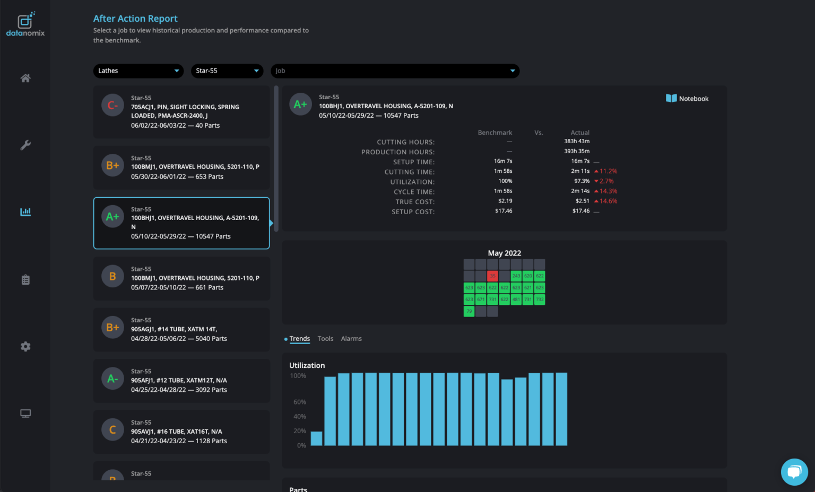Open settings via the gear icon
The height and width of the screenshot is (492, 815).
tap(25, 346)
